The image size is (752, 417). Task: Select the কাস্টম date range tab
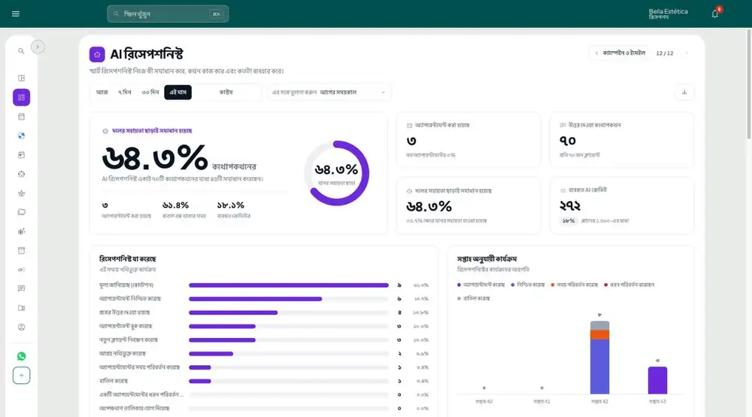click(x=226, y=92)
